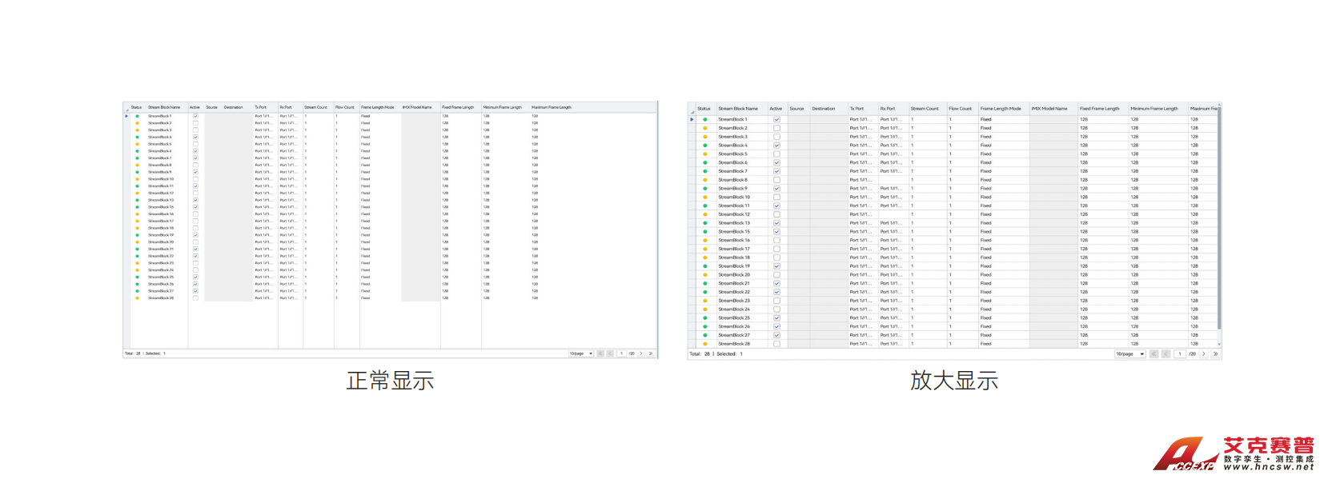The width and height of the screenshot is (1324, 479).
Task: Click next page arrow in normal-display table
Action: tap(641, 353)
